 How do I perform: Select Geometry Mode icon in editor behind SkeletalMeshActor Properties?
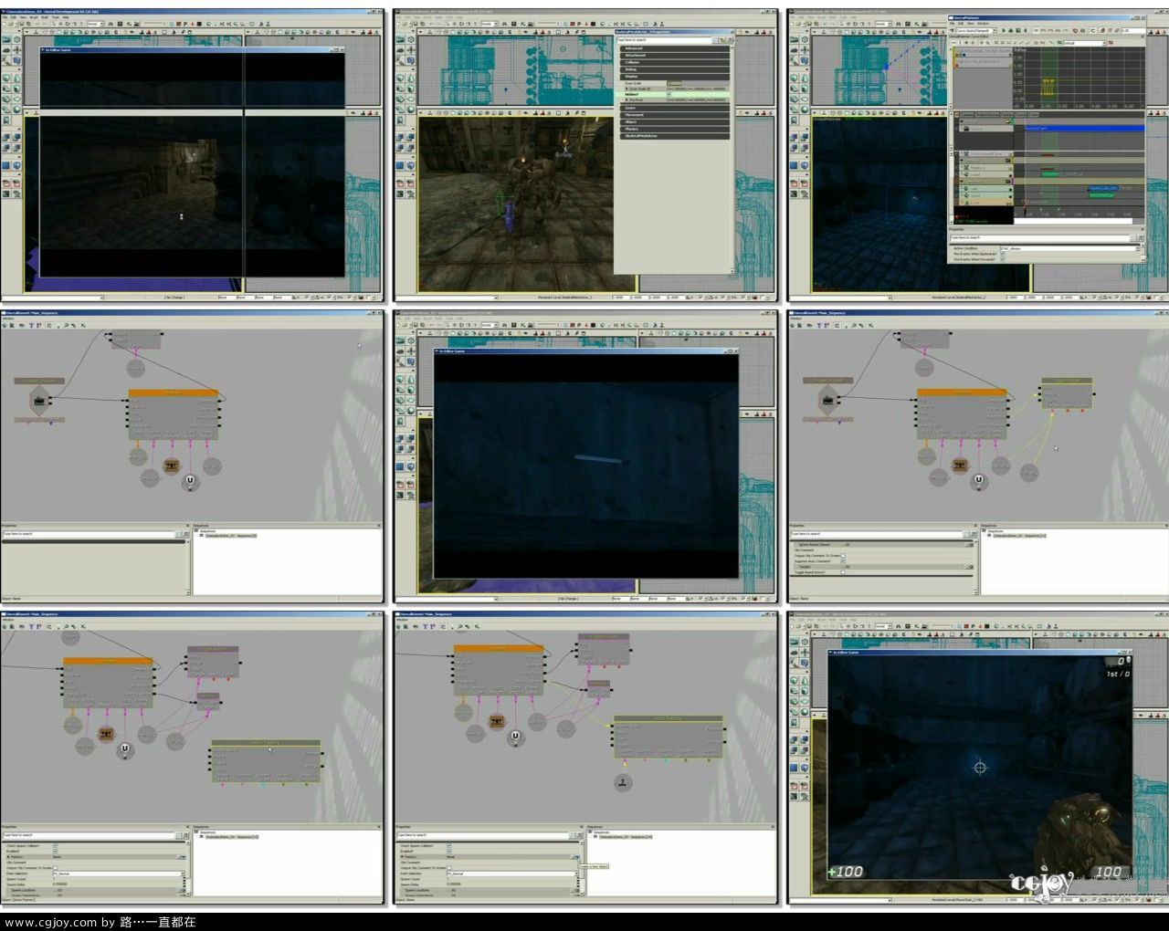click(x=411, y=39)
